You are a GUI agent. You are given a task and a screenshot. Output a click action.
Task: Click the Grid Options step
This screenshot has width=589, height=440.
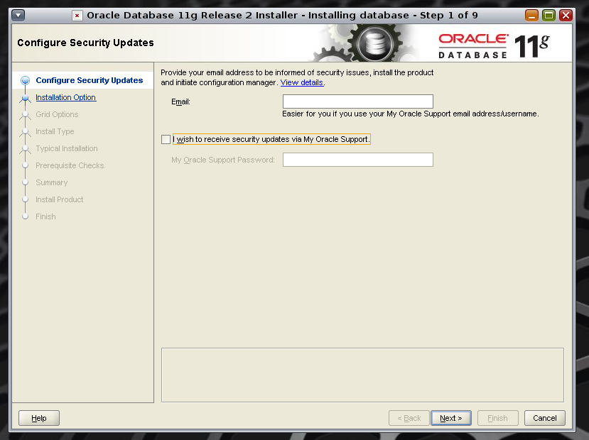click(57, 114)
